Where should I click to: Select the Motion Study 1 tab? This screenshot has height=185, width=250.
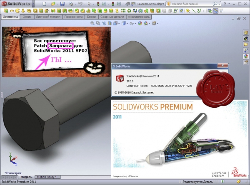point(47,177)
